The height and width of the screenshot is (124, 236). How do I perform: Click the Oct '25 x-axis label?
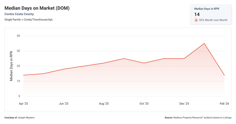click(144, 104)
